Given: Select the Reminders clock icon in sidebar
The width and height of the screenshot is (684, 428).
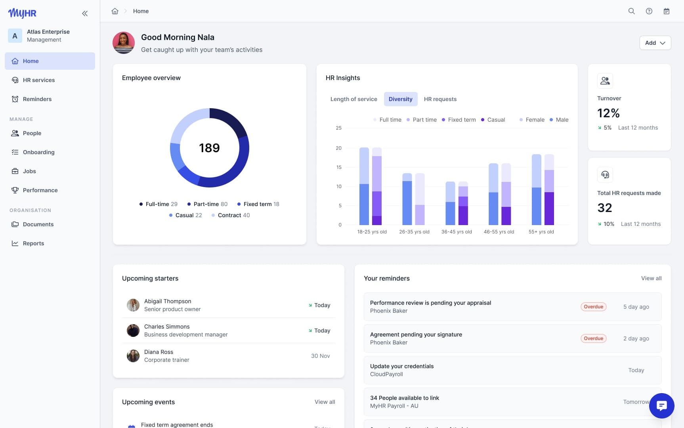Looking at the screenshot, I should tap(15, 99).
